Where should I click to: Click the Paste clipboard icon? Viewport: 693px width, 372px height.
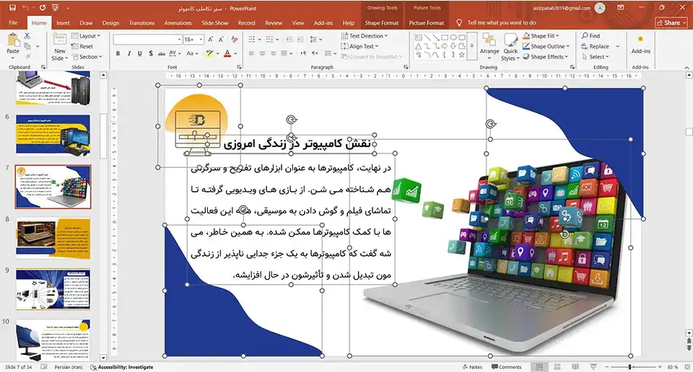[13, 40]
